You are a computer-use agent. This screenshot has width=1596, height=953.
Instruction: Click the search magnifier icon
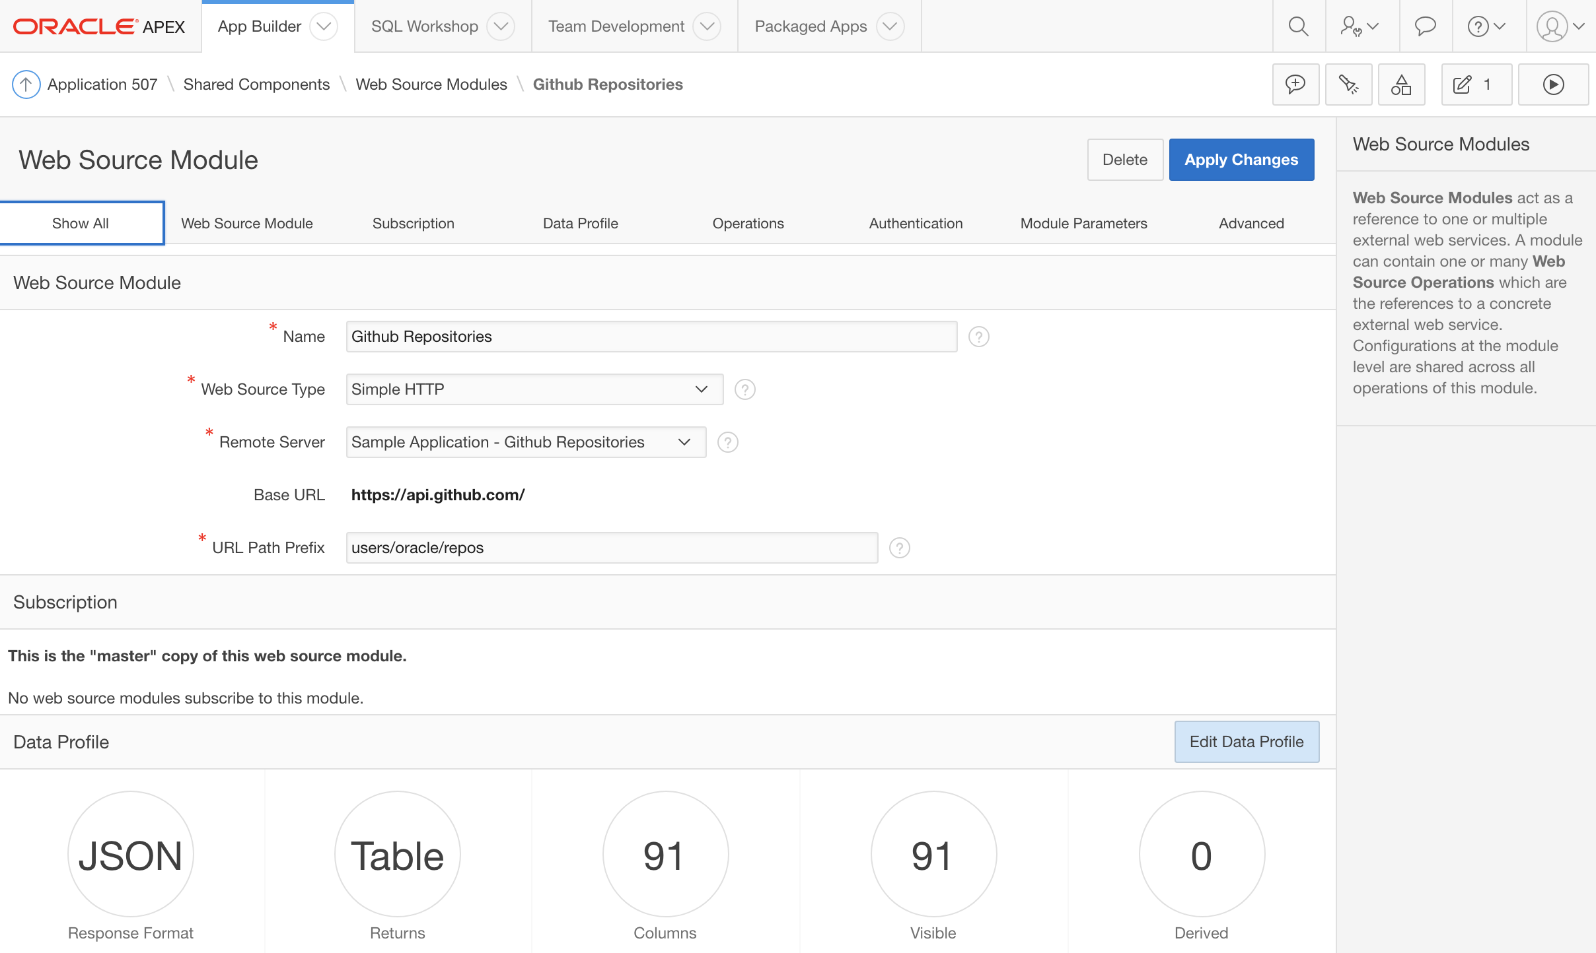[1298, 26]
